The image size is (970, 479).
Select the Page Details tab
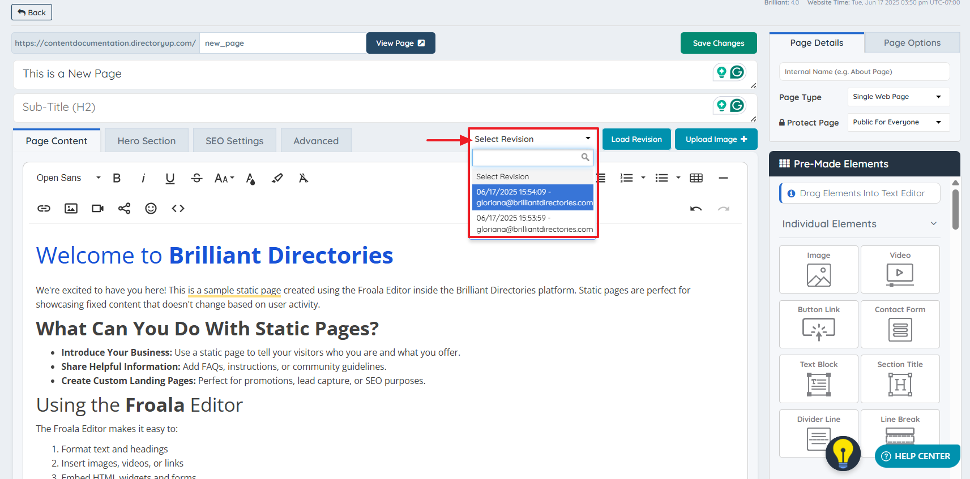click(x=817, y=43)
